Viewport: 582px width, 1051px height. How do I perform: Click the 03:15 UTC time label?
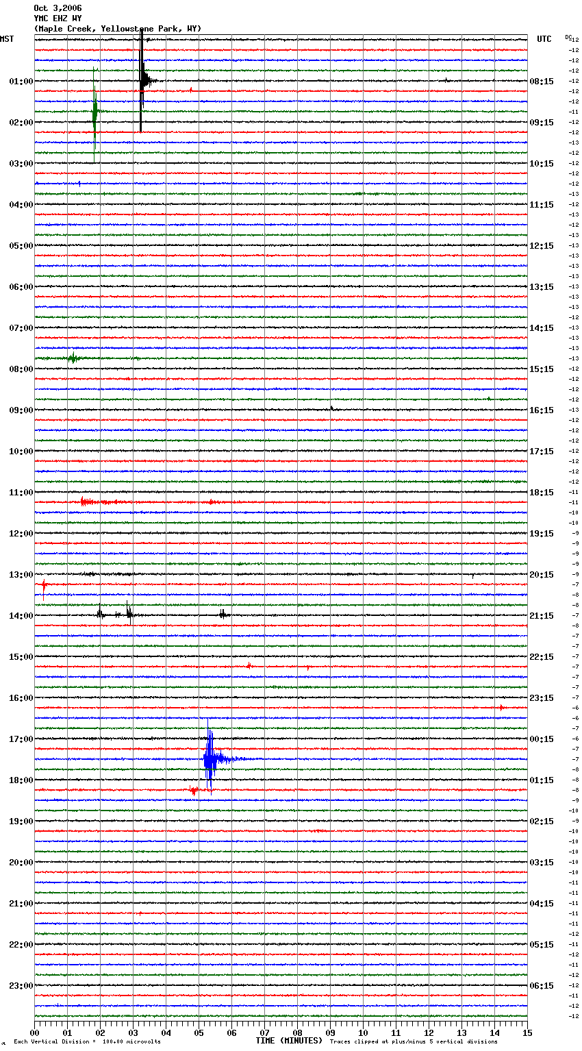542,863
